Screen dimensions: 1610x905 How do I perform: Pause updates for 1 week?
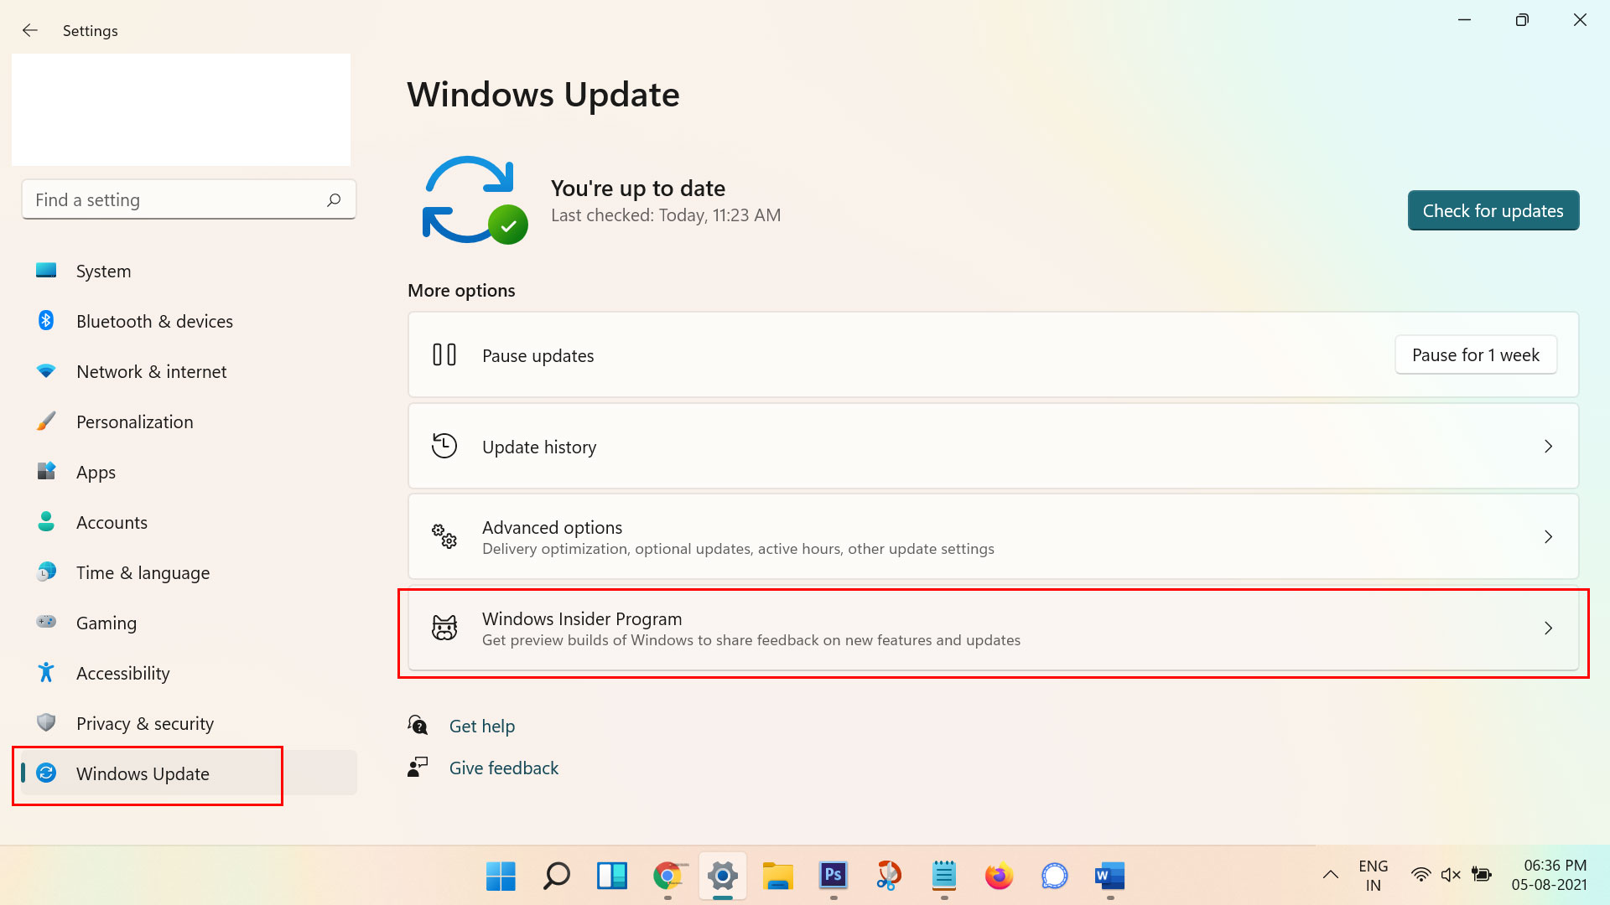[x=1475, y=354]
